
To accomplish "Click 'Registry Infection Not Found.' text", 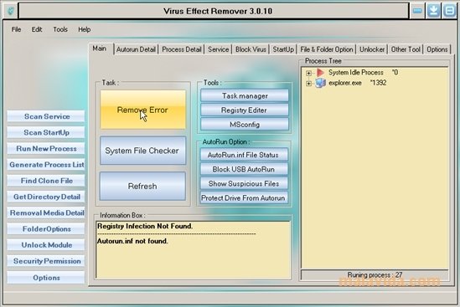I will [x=145, y=226].
